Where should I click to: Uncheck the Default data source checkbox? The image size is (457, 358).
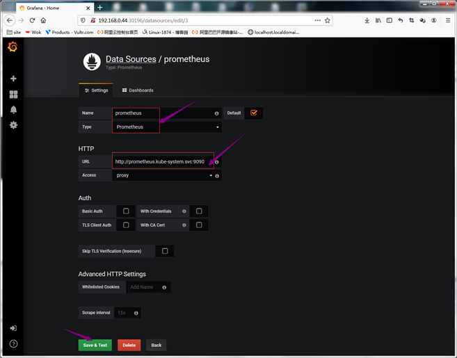pos(254,113)
